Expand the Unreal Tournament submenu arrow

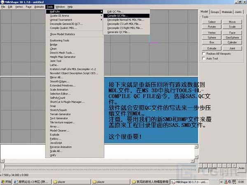(101, 20)
